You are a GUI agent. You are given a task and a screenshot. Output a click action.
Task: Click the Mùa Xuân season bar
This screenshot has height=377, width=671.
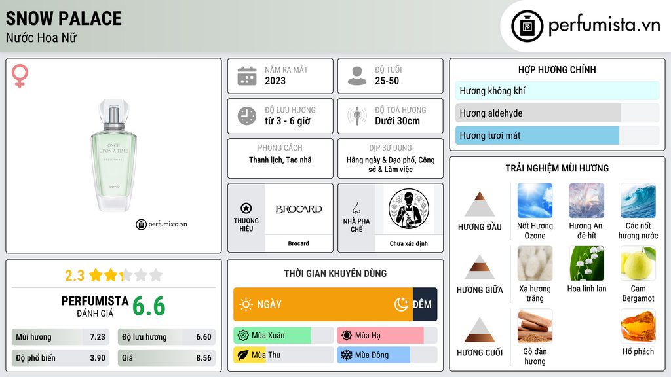(x=284, y=336)
